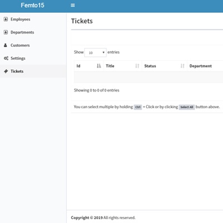Select Tickets in the sidebar
The image size is (223, 223).
coord(33,71)
